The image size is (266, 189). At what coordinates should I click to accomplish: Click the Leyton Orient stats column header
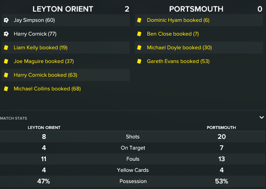point(44,127)
